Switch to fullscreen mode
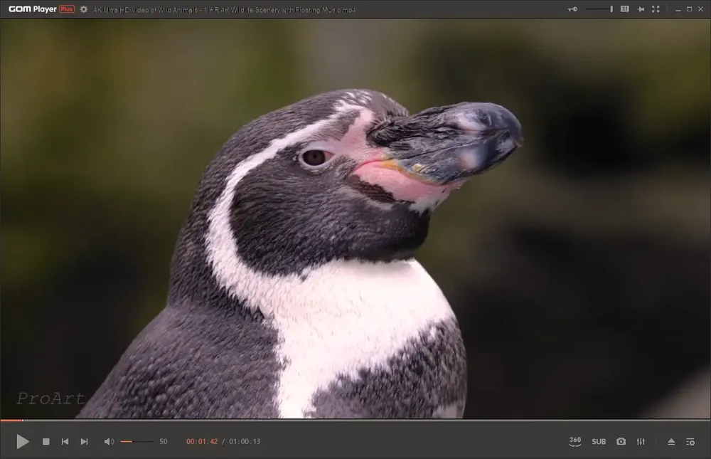The image size is (711, 459). (656, 9)
